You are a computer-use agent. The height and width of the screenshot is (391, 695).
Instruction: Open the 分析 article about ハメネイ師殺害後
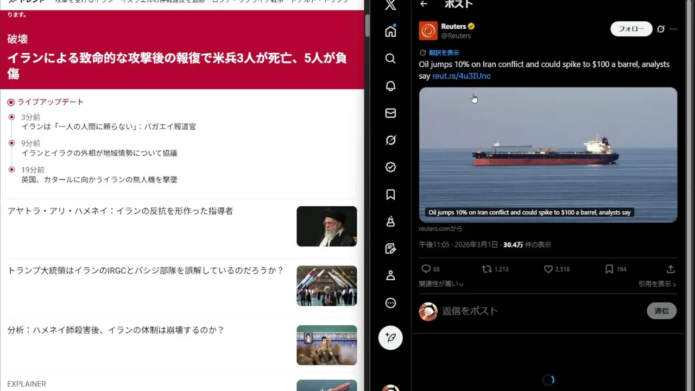click(x=116, y=330)
